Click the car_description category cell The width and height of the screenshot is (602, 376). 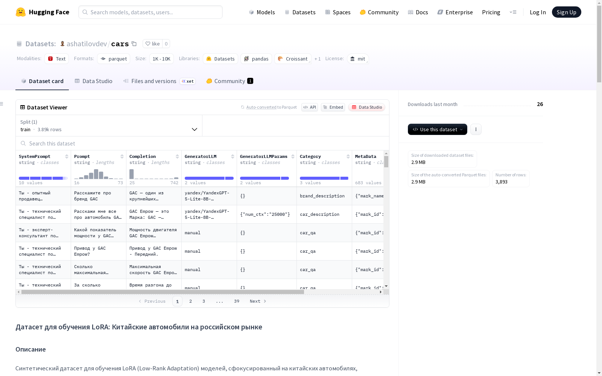(x=324, y=214)
